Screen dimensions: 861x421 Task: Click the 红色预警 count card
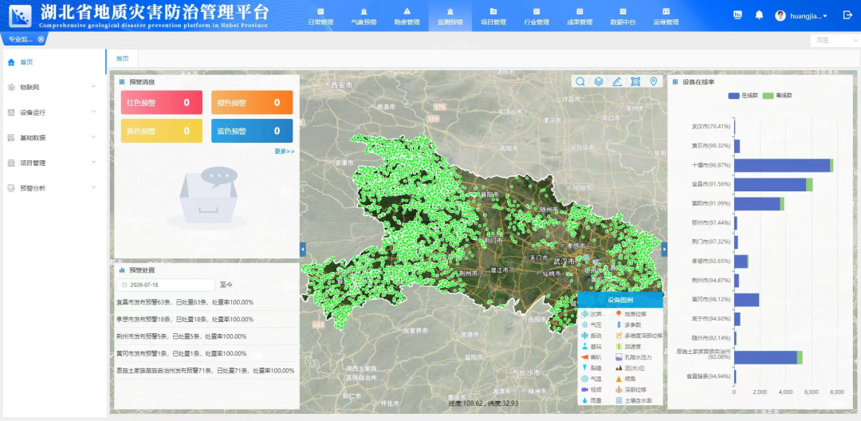click(161, 103)
